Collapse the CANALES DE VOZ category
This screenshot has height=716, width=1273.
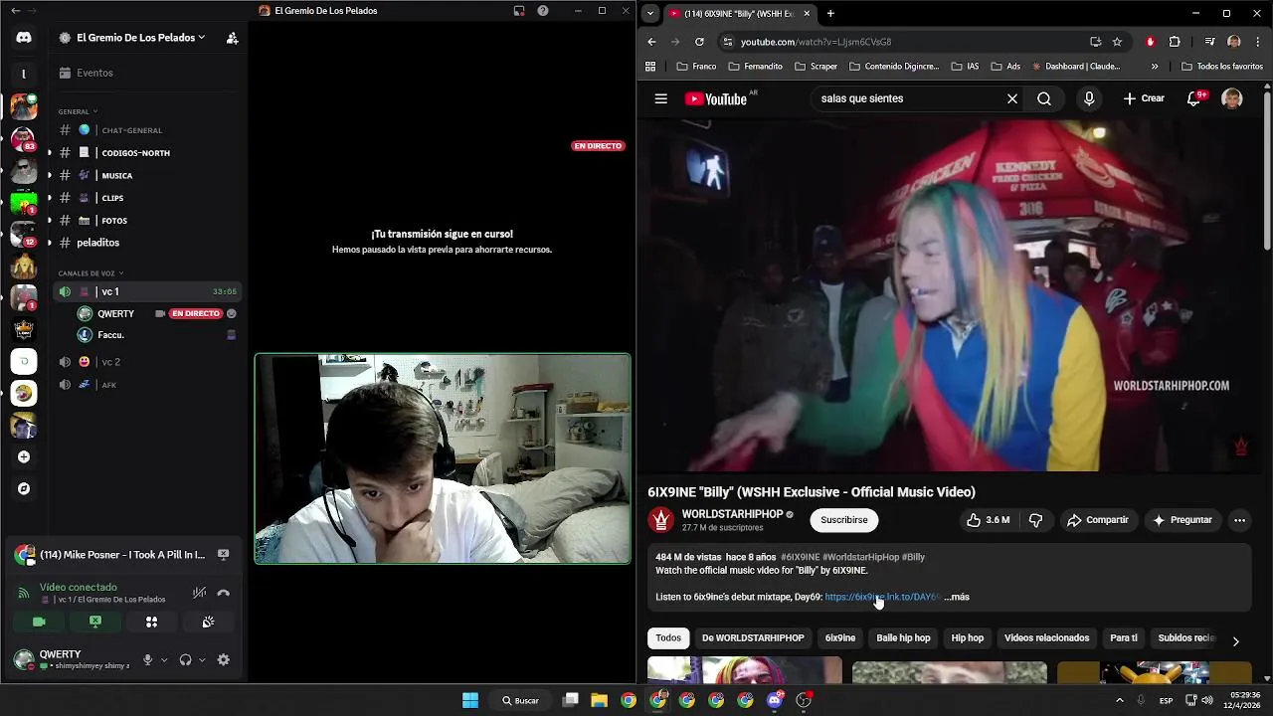coord(90,273)
